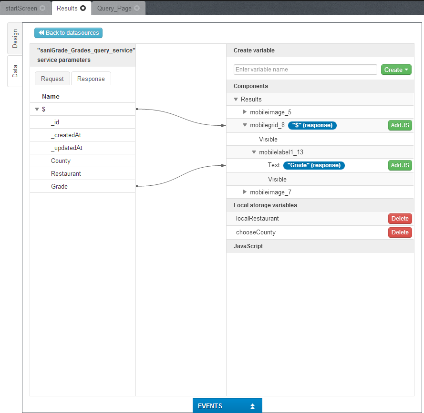Switch to the Request tab
This screenshot has height=413, width=424.
pos(52,79)
